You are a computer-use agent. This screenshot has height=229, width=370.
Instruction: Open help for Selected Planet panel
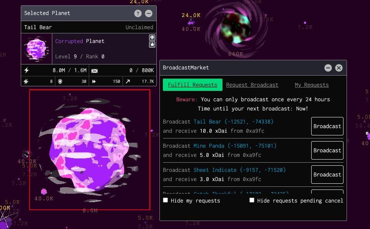tap(138, 13)
